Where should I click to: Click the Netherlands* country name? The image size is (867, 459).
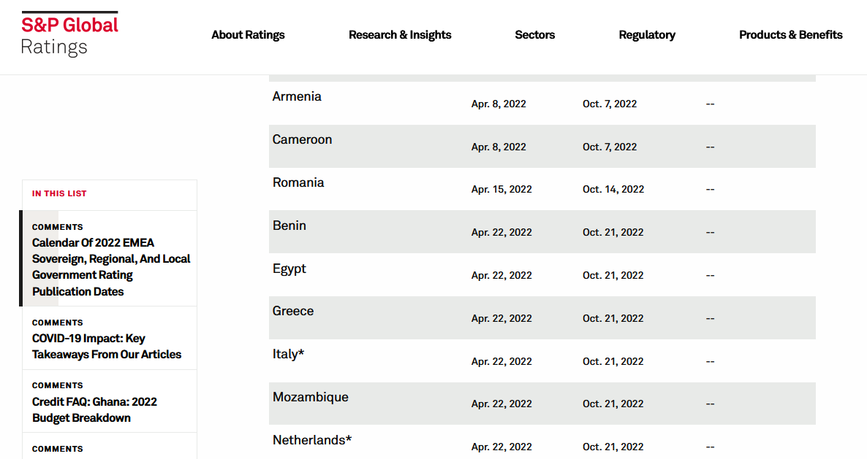312,440
